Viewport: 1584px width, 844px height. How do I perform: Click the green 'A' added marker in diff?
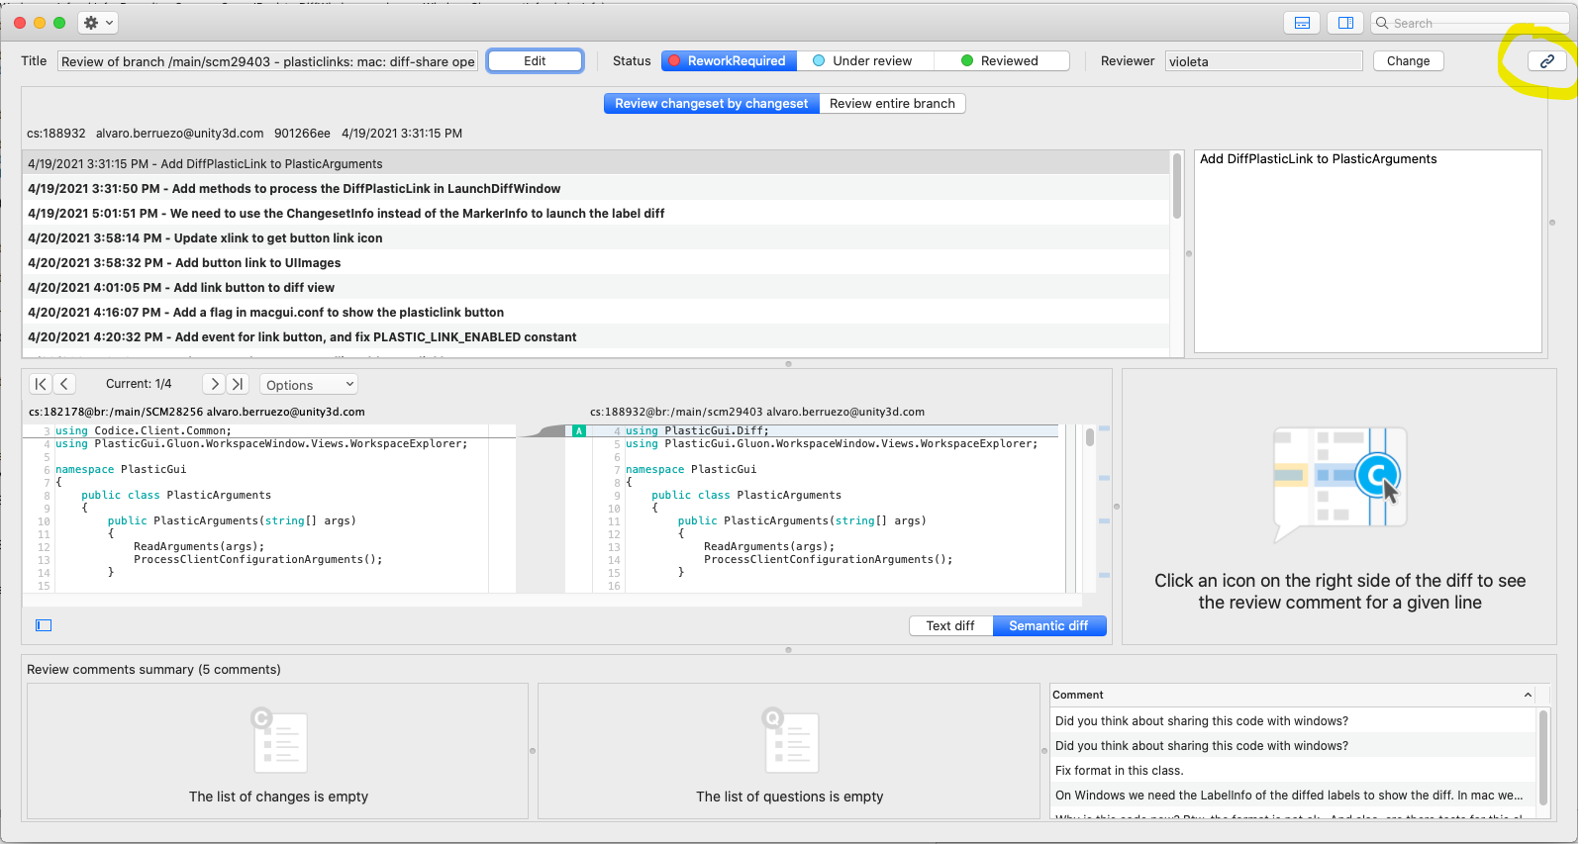(x=579, y=430)
